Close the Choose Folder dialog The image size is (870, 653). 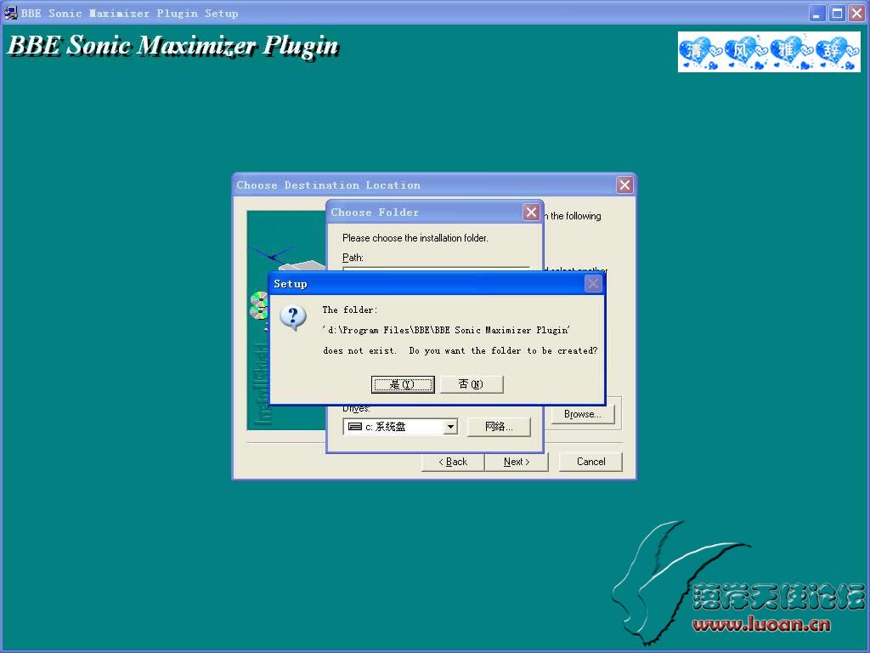tap(531, 212)
